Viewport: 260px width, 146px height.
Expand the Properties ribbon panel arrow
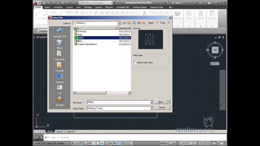pyautogui.click(x=177, y=26)
